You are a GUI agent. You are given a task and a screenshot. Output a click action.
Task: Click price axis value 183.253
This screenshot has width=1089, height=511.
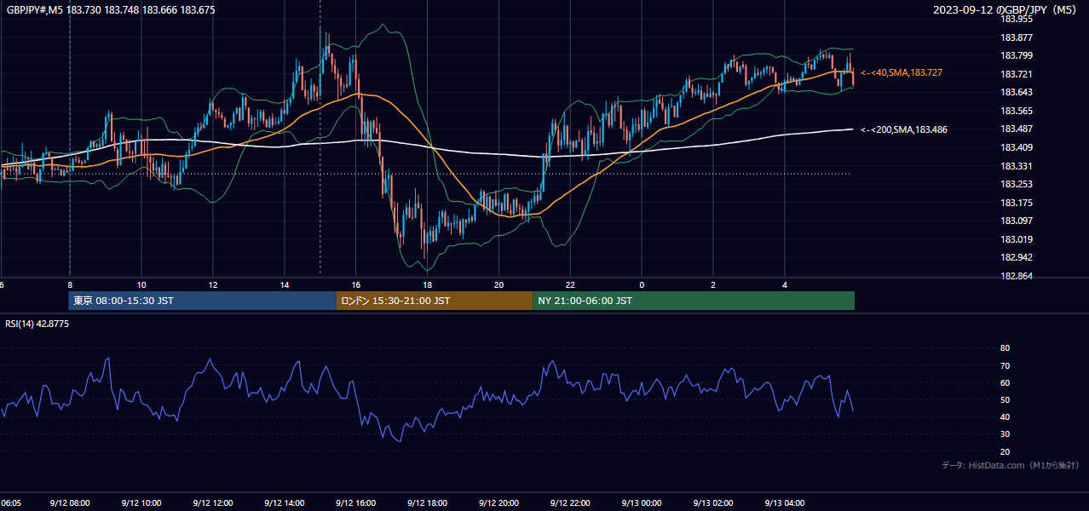tap(1017, 185)
